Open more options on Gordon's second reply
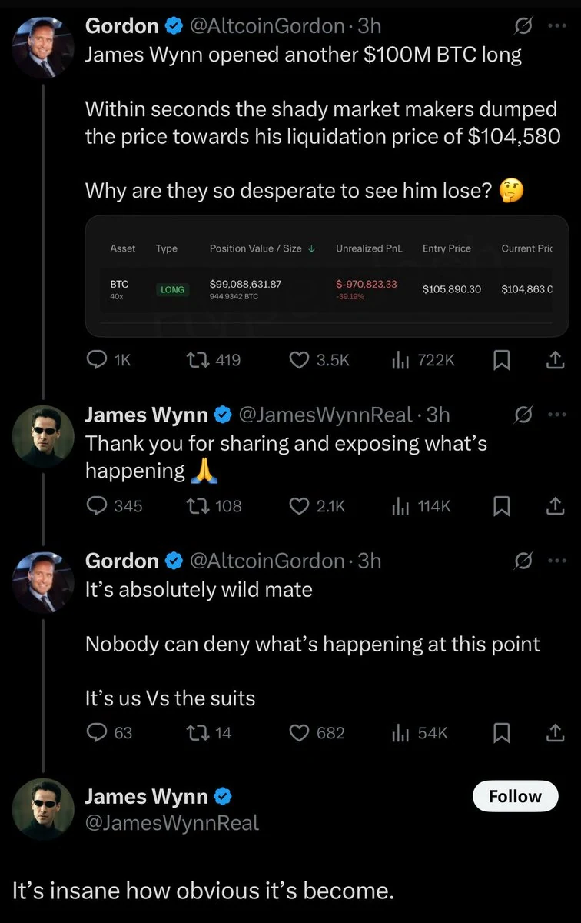This screenshot has height=923, width=581. (x=556, y=561)
